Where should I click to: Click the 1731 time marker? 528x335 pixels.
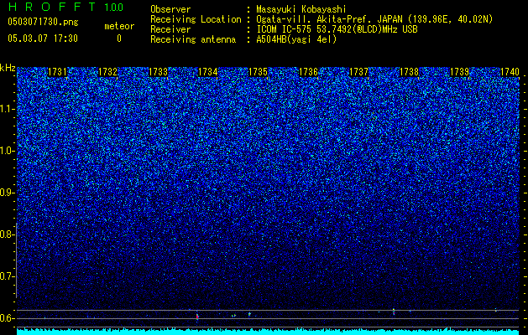point(57,72)
